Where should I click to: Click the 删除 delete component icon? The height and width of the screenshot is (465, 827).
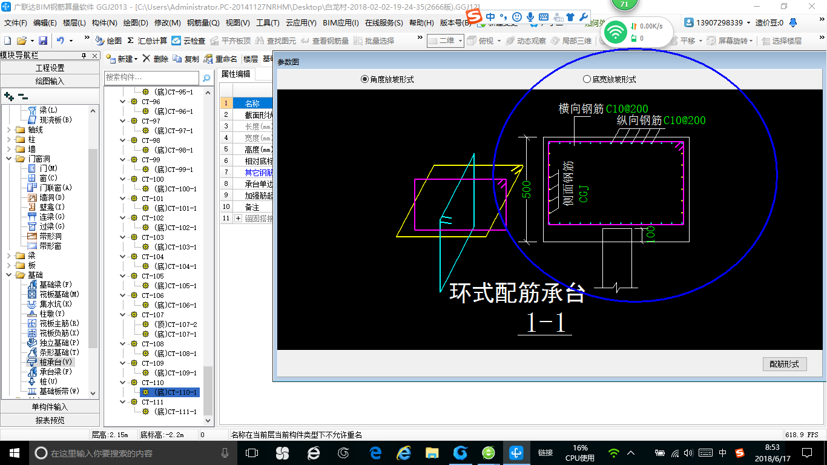[x=156, y=59]
